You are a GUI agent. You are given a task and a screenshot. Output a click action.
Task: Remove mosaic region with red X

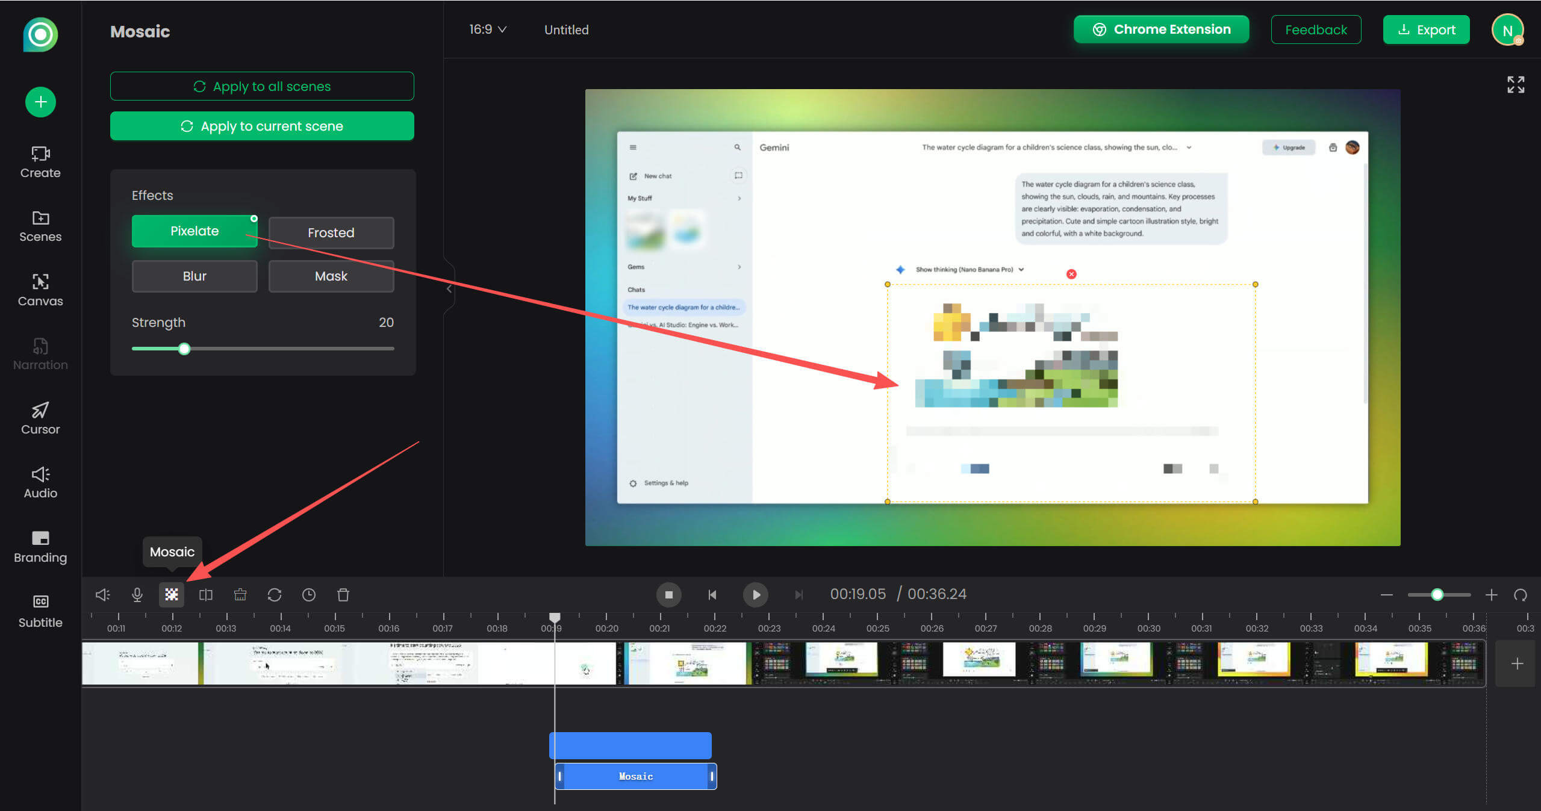(1071, 274)
